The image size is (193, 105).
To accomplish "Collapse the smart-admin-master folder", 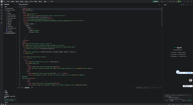I will [10, 10].
